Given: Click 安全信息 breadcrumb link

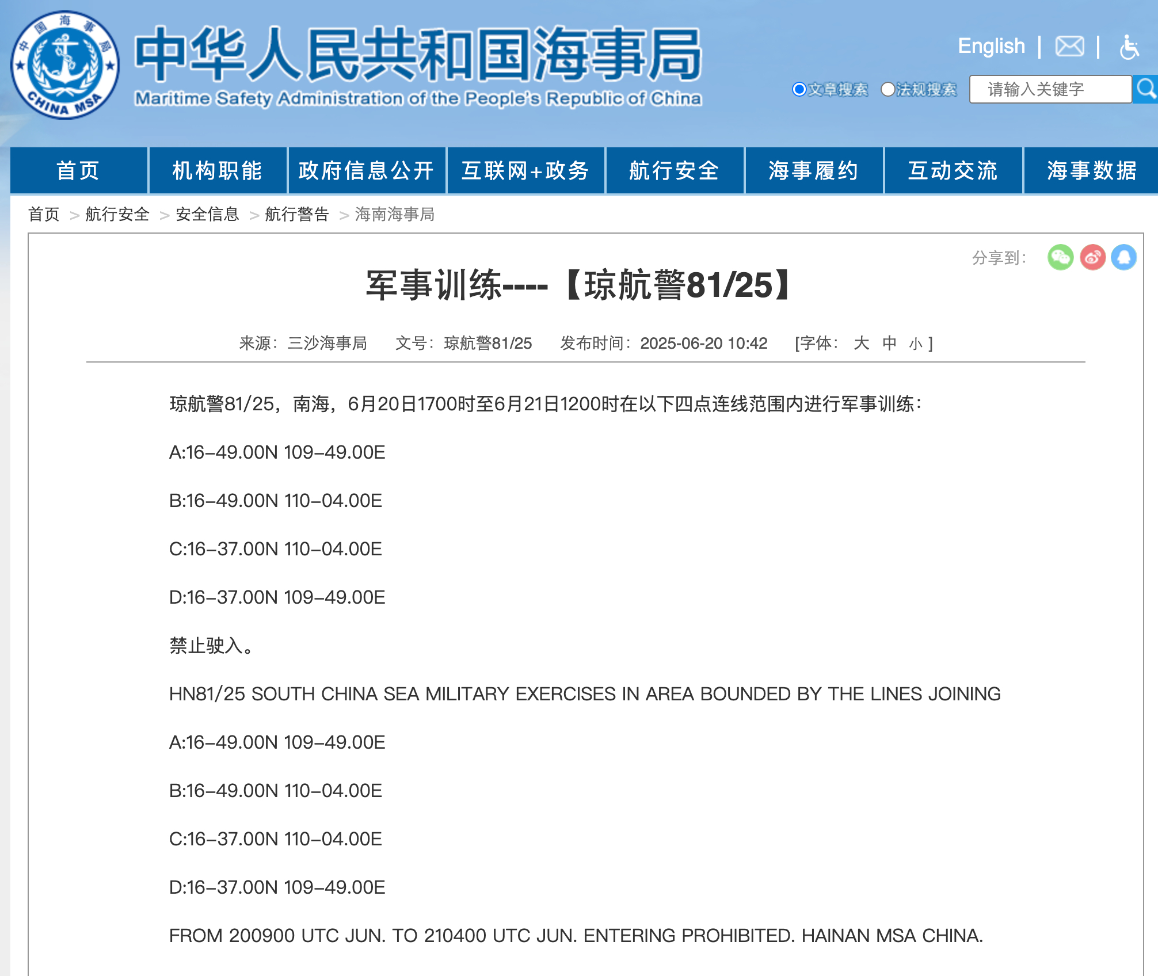Looking at the screenshot, I should pyautogui.click(x=207, y=214).
